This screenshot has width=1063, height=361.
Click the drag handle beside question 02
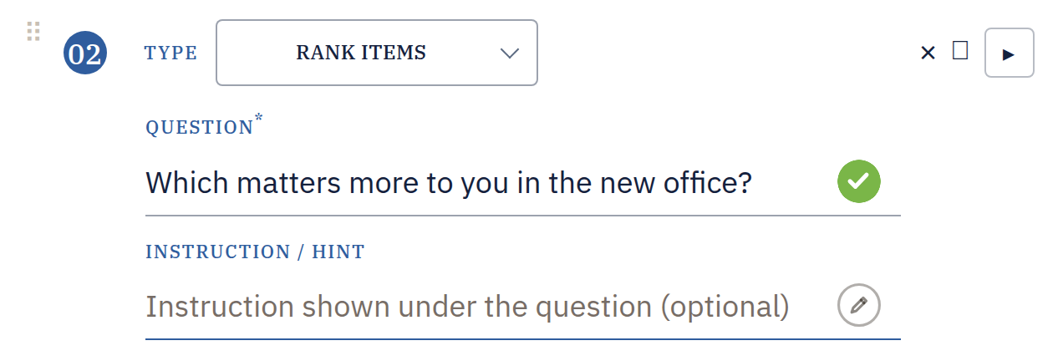click(33, 32)
